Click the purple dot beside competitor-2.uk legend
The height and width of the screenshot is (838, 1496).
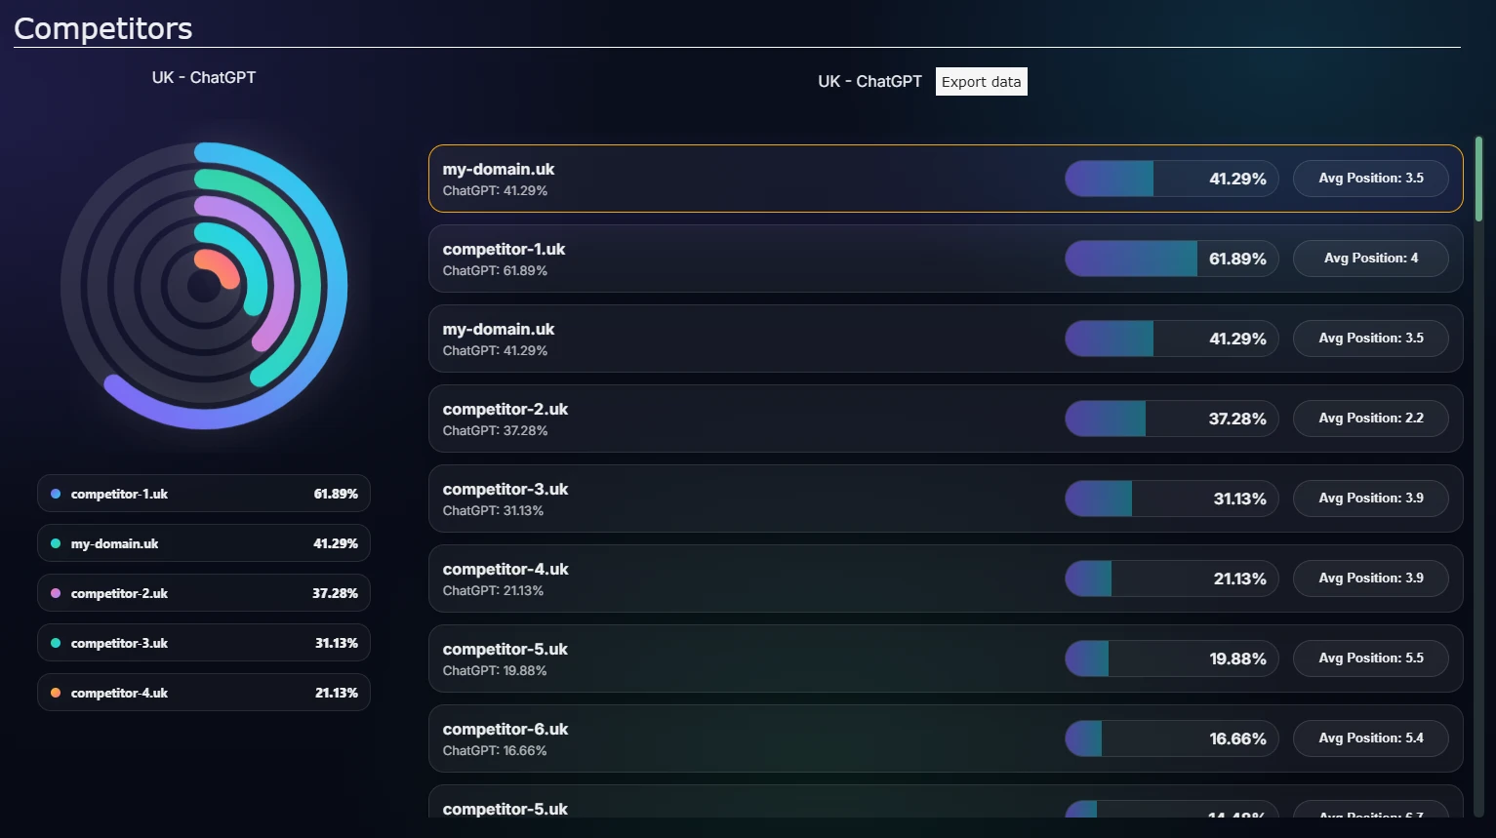(56, 594)
